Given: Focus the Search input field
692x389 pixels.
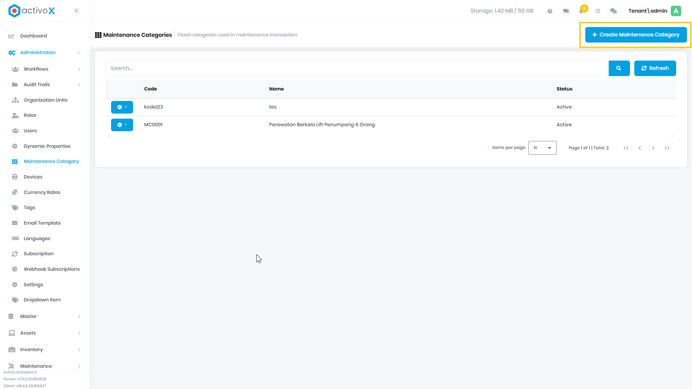Looking at the screenshot, I should coord(357,68).
